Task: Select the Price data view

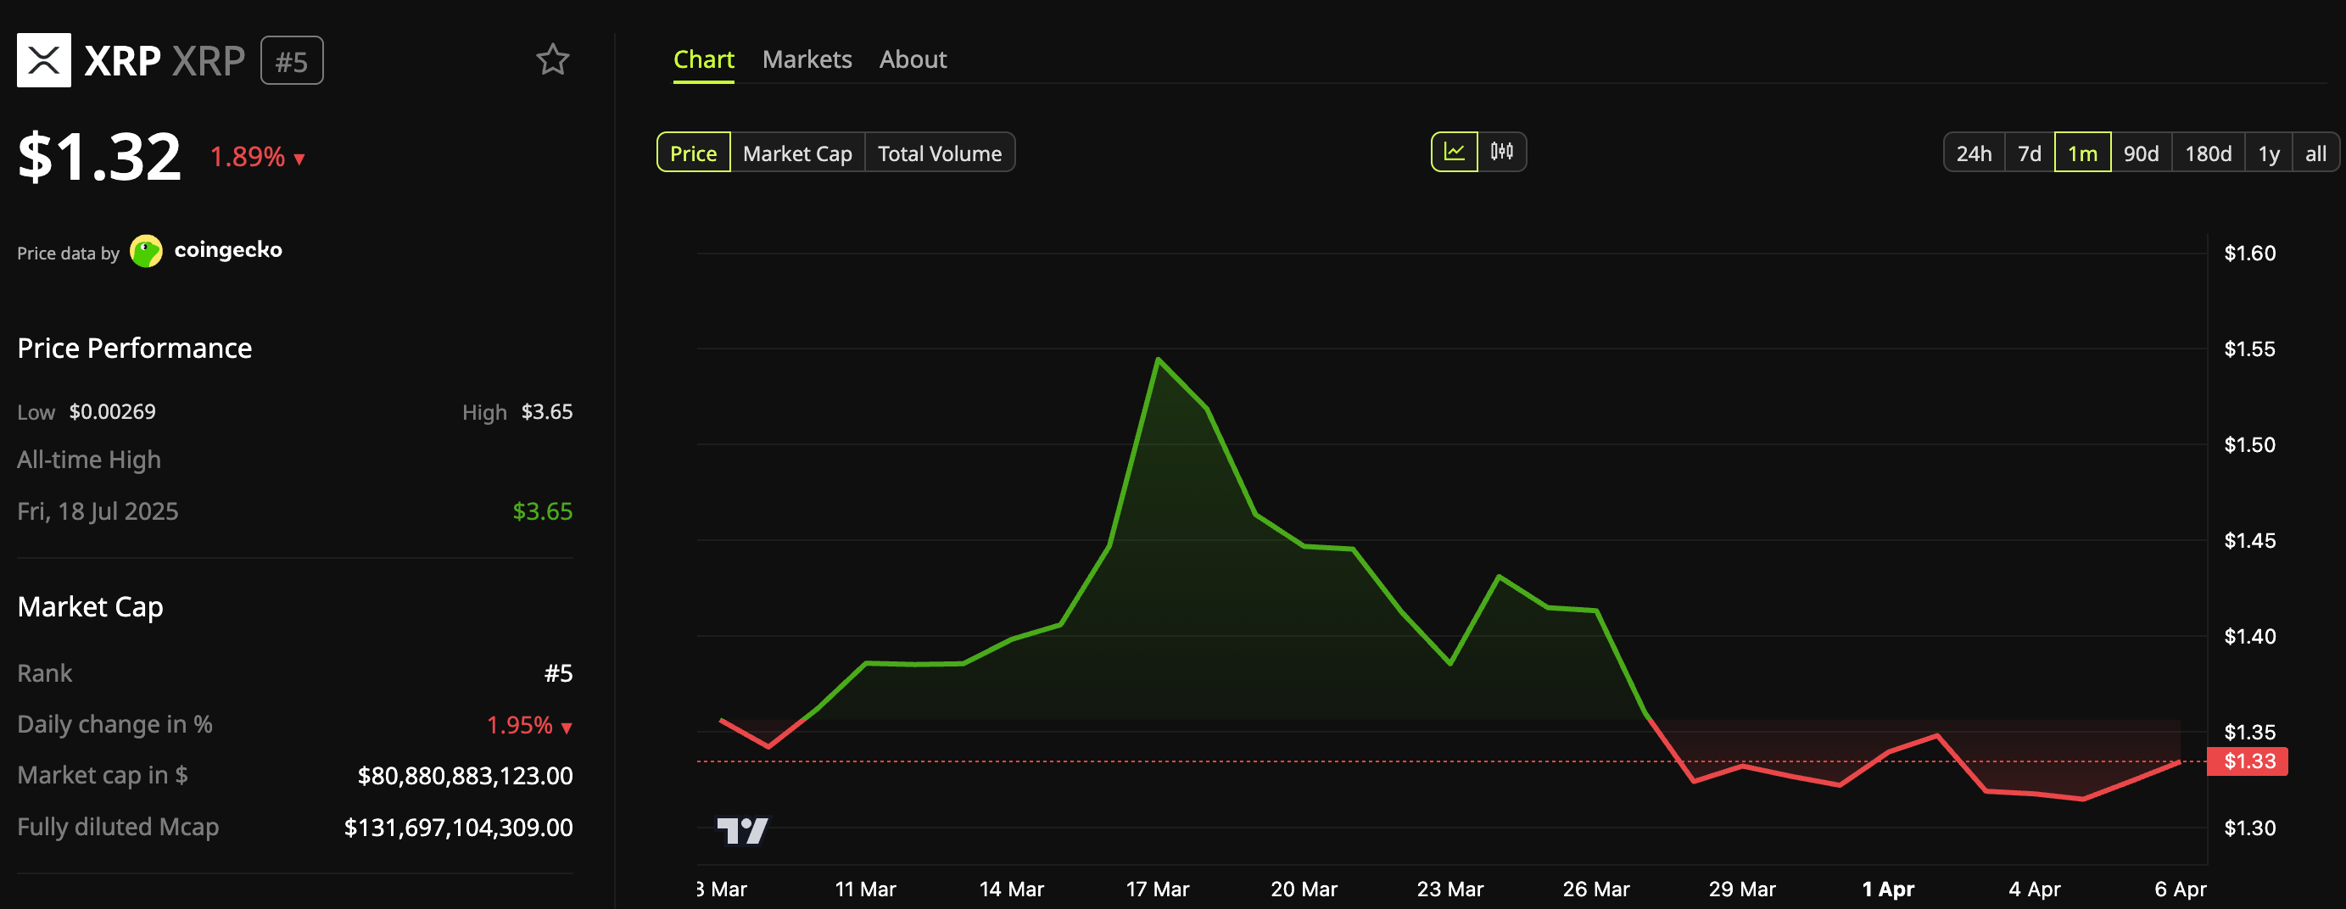Action: tap(693, 153)
